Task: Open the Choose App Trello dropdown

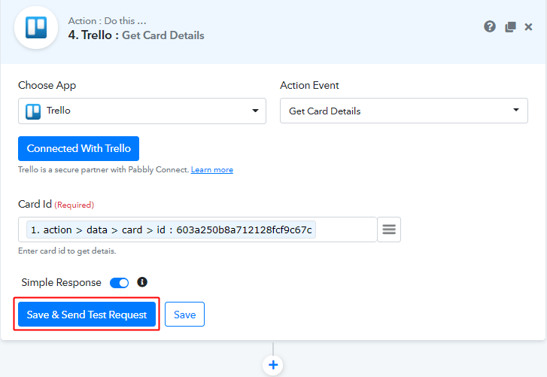Action: [x=142, y=111]
